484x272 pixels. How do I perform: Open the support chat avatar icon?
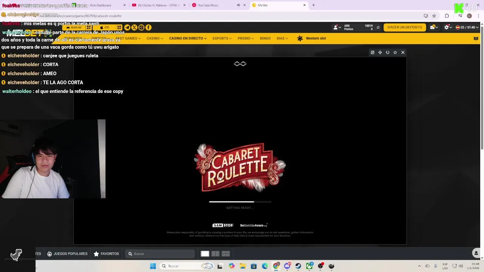tap(476, 253)
